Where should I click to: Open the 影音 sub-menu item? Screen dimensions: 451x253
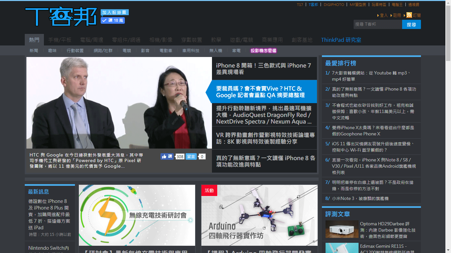[145, 51]
